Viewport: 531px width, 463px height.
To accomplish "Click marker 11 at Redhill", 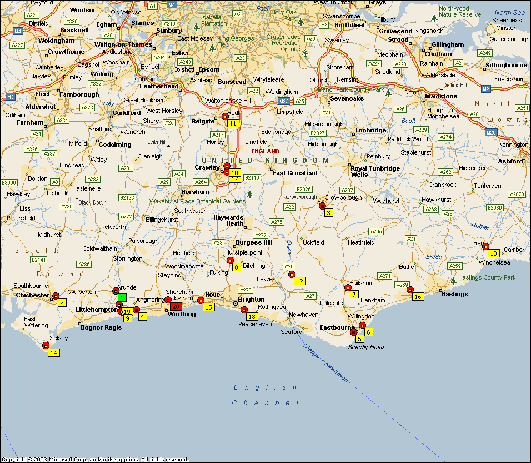I will 233,123.
